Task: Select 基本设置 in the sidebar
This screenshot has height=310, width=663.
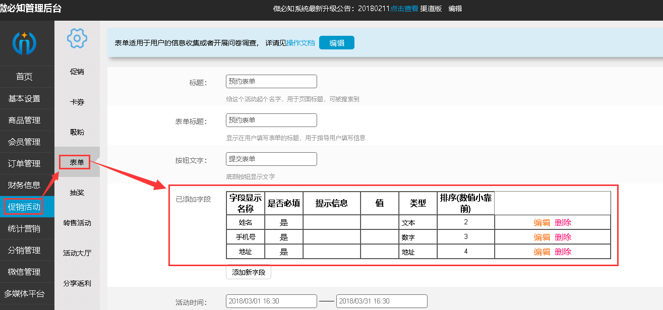Action: (24, 98)
